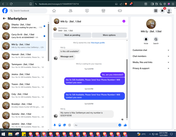Select the Mik Ey conversation in list

pos(24,46)
